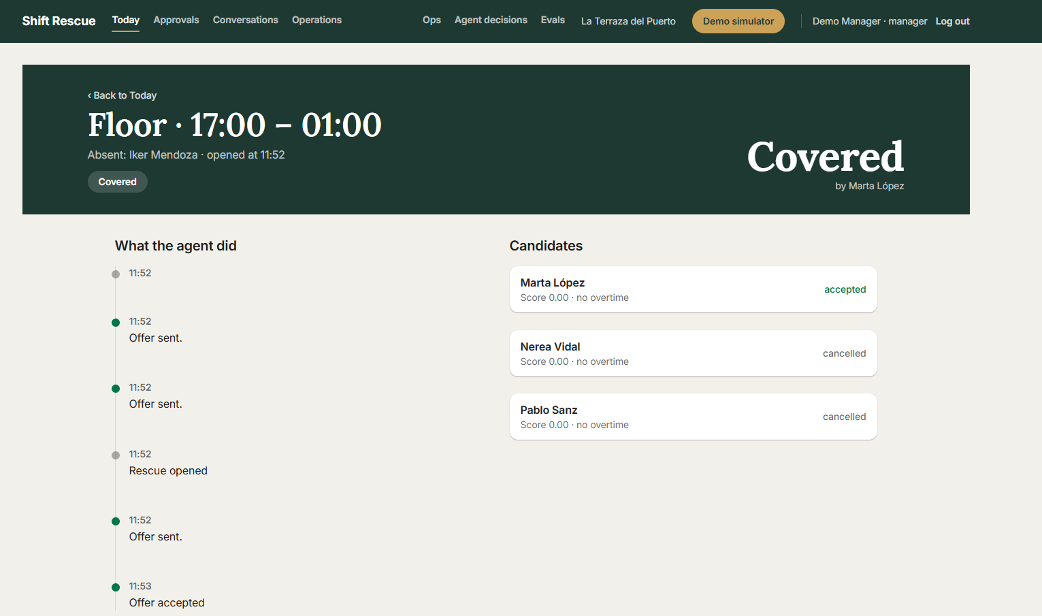Select the Rescue opened timeline entry
This screenshot has width=1042, height=616.
click(x=168, y=470)
